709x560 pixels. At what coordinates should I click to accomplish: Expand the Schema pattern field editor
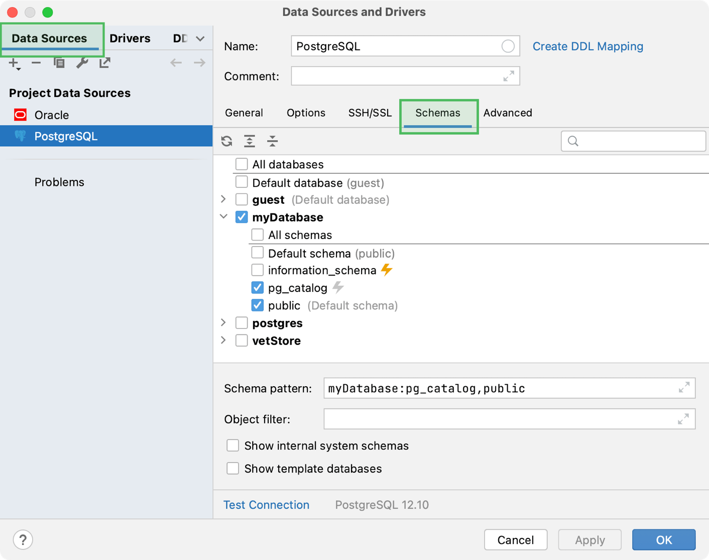684,388
